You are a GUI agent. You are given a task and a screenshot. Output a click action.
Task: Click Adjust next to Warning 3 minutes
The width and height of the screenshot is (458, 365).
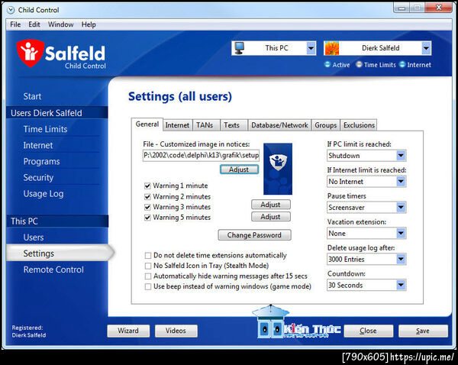(x=271, y=205)
